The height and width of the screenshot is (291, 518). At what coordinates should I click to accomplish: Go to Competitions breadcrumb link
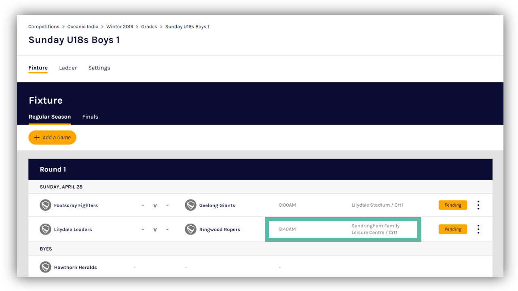click(x=44, y=27)
